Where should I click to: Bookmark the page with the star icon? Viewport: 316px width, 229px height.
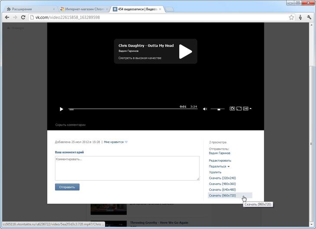point(291,17)
